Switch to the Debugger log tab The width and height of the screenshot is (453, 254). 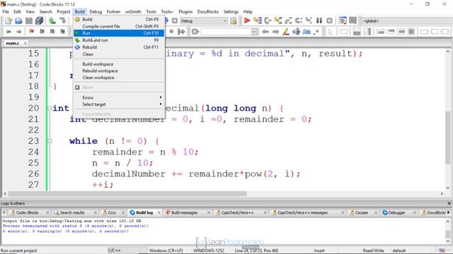(x=396, y=212)
